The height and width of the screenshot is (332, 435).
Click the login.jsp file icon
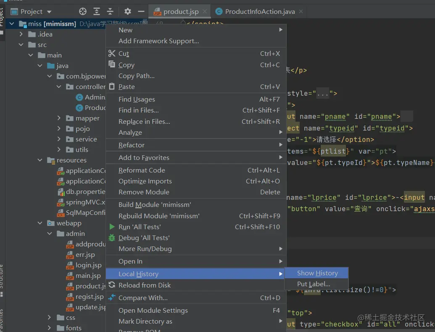pos(70,265)
